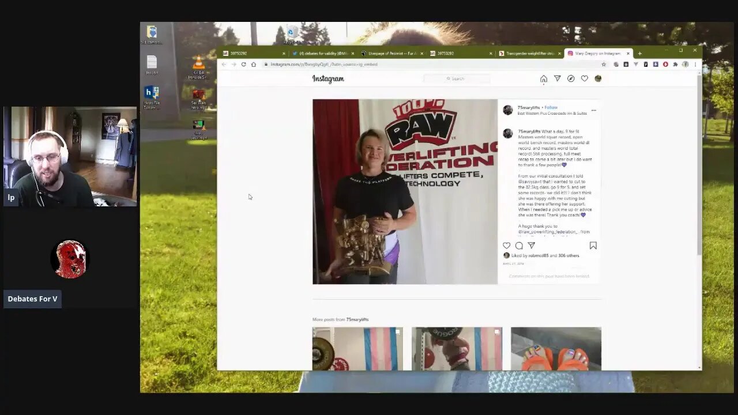The height and width of the screenshot is (415, 738).
Task: Share the post via paper-plane icon
Action: pyautogui.click(x=532, y=246)
